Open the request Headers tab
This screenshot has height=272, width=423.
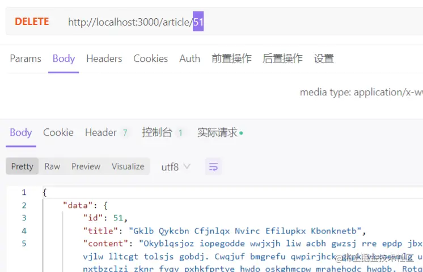click(x=104, y=58)
